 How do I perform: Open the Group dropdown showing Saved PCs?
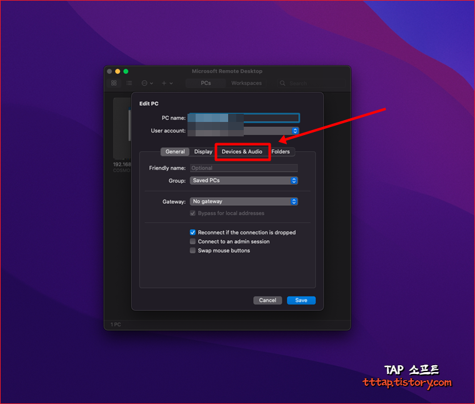point(244,181)
